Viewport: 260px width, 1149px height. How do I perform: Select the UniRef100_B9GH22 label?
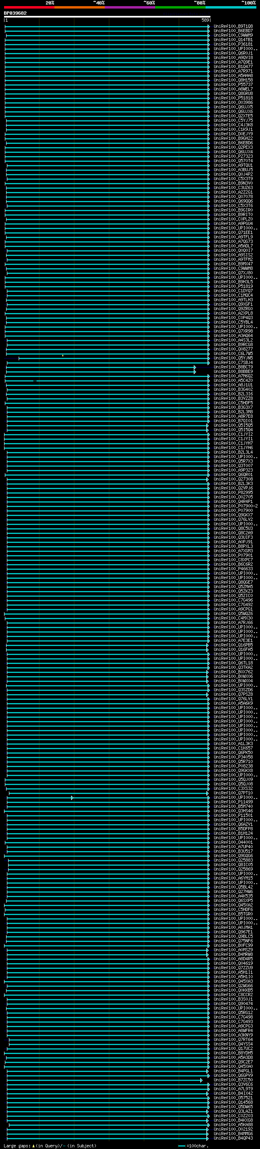click(233, 138)
